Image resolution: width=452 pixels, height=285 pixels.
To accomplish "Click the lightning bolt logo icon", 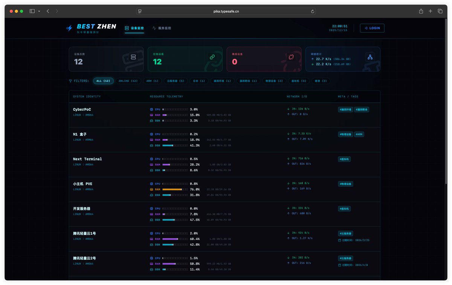I will coord(69,28).
